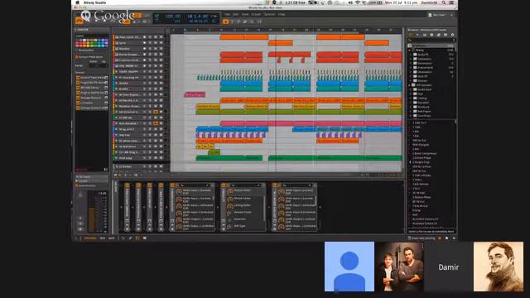Open preset dropdown of first expanded device
The width and height of the screenshot is (530, 298).
pyautogui.click(x=195, y=185)
